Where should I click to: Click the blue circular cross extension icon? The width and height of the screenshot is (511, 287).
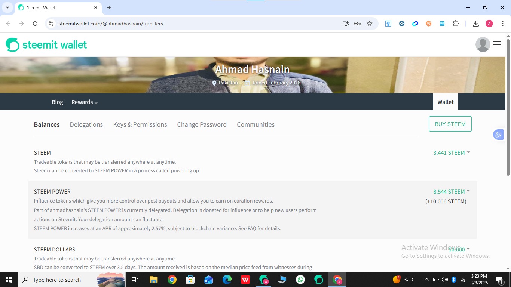click(402, 24)
